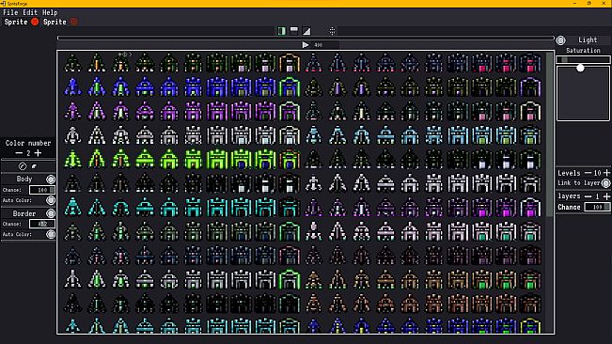Increase Color number with plus

[x=38, y=153]
